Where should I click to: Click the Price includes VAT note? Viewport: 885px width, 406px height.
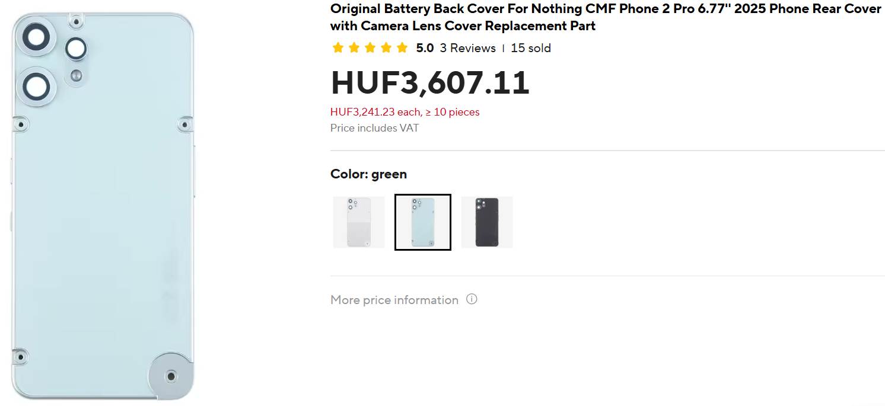click(374, 128)
